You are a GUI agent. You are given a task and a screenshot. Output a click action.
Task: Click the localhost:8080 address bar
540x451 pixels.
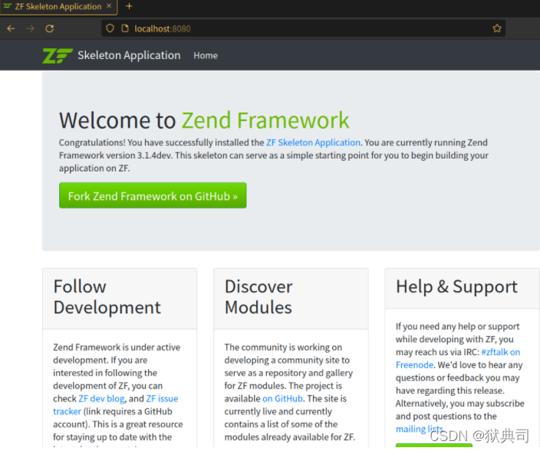tap(303, 28)
